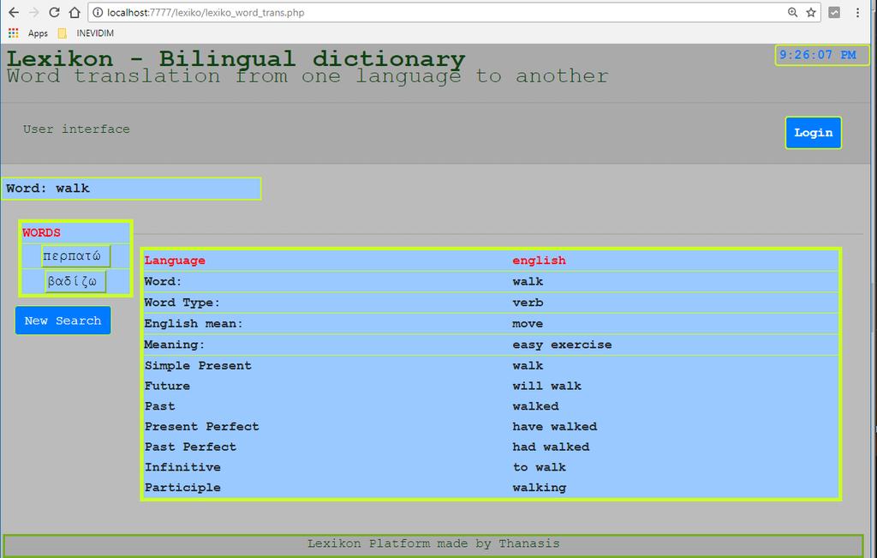Open the INEVIDIM bookmark folder
Screen dimensions: 877x558
click(87, 33)
